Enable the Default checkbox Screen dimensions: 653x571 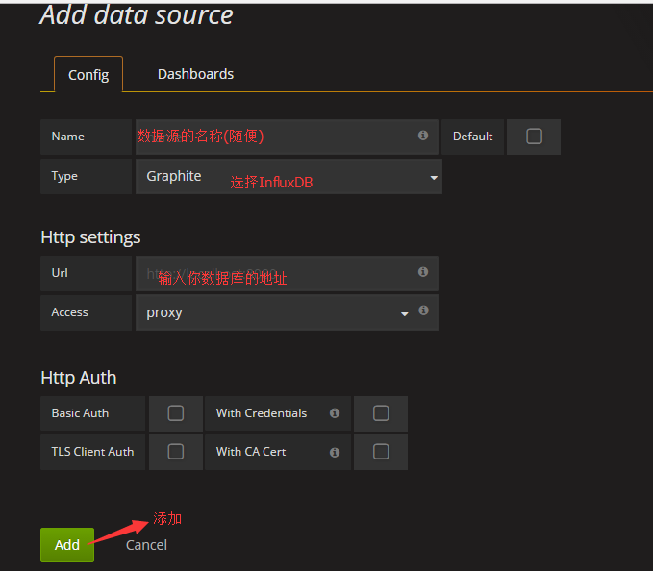[x=534, y=137]
